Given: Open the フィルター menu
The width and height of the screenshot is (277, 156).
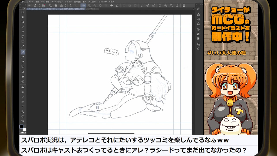Looking at the screenshot, I should 92,1.
